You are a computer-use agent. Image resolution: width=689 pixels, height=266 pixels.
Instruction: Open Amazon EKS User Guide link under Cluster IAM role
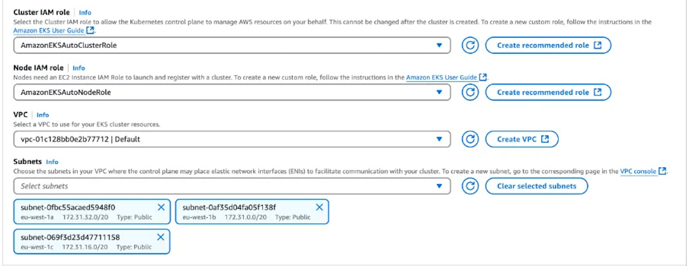(x=54, y=30)
